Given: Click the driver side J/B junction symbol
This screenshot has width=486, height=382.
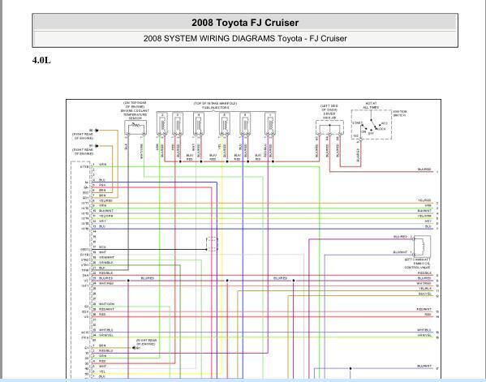Looking at the screenshot, I should 329,127.
